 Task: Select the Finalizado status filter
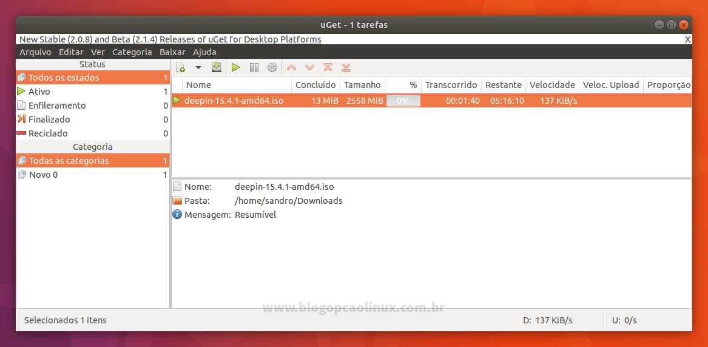[x=93, y=120]
